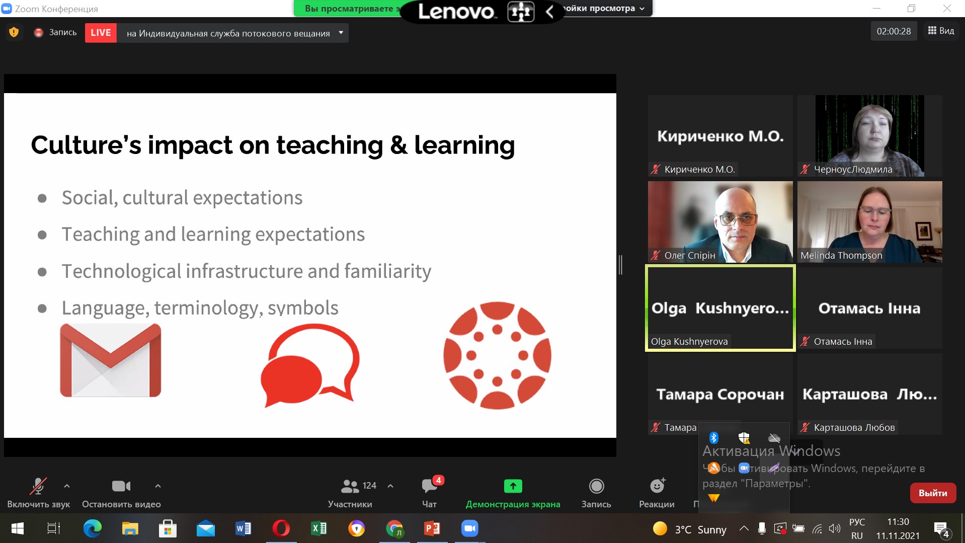Image resolution: width=965 pixels, height=543 pixels.
Task: Open Microsoft Store from taskbar
Action: (x=168, y=528)
